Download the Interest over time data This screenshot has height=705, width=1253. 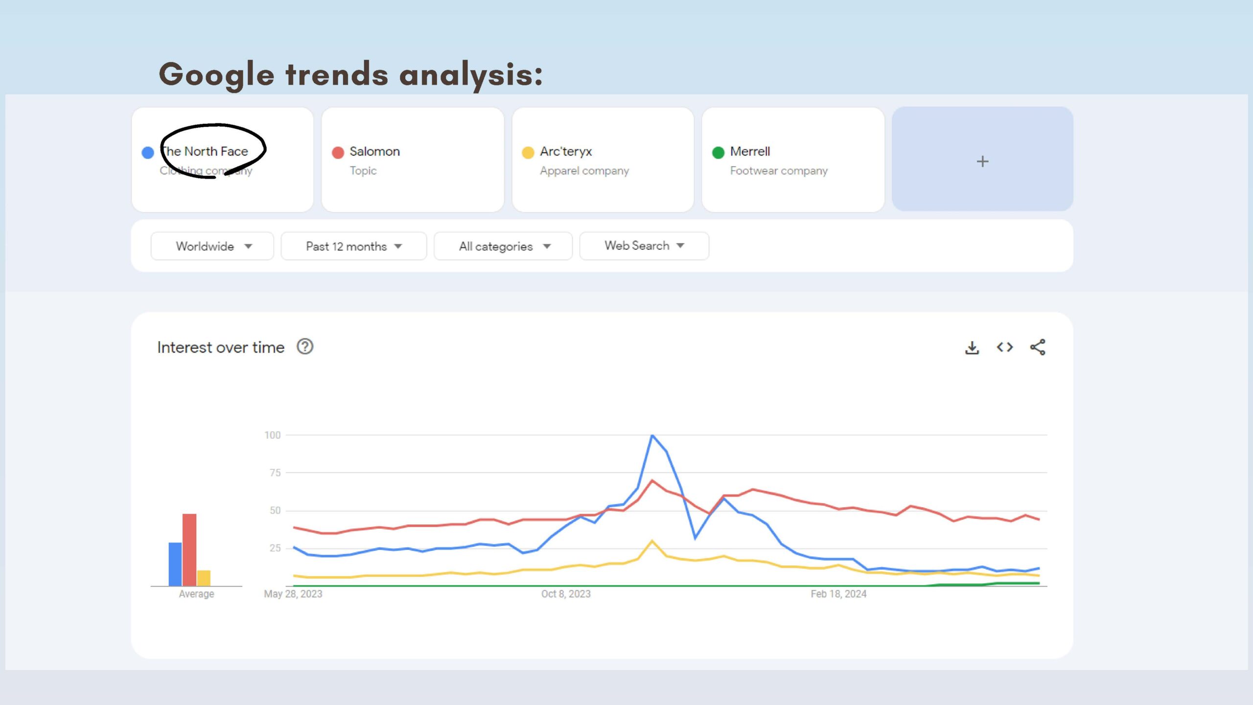coord(972,348)
